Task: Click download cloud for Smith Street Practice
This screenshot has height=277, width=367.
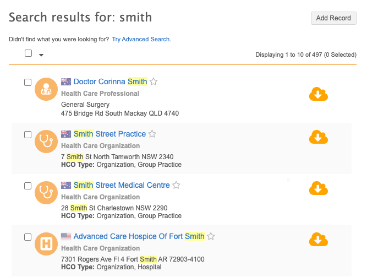Action: (318, 137)
